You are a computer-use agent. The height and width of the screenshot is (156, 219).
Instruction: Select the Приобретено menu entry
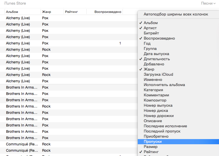click(x=178, y=136)
